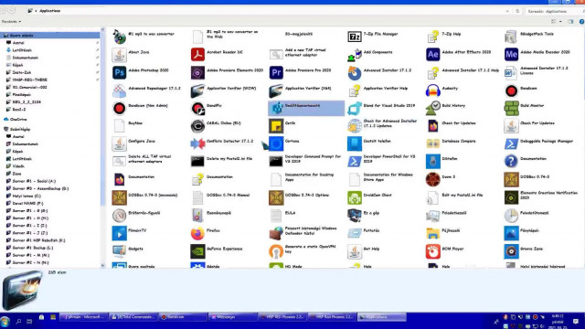
Task: Open the Developer PowerShell for VS 2019 icon
Action: (355, 161)
